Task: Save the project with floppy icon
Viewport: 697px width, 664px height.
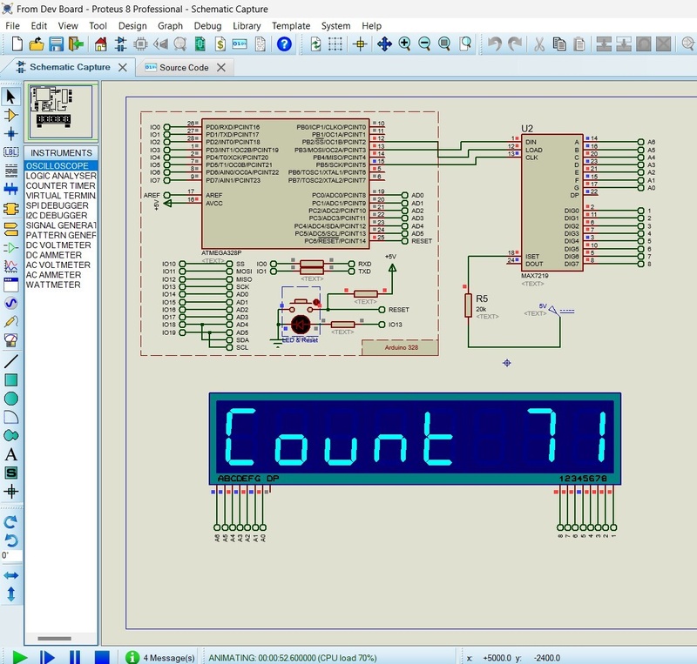Action: pyautogui.click(x=56, y=44)
